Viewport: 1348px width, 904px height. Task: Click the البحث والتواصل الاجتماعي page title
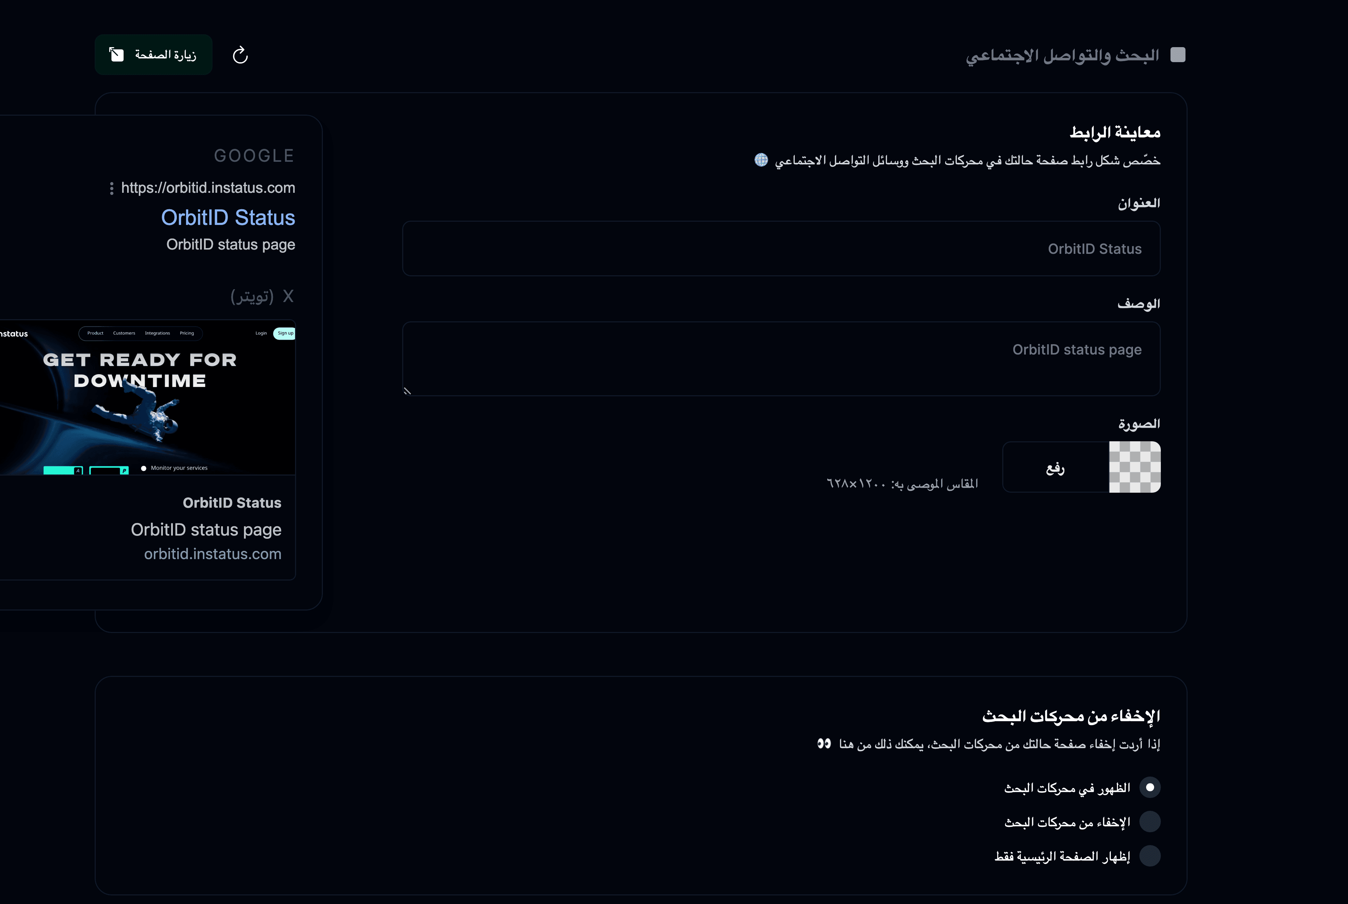(1062, 55)
